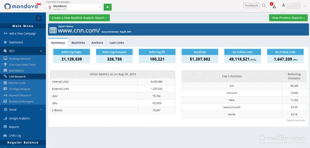This screenshot has height=148, width=310.
Task: Click the Website Audit icon
Action: coord(5,83)
